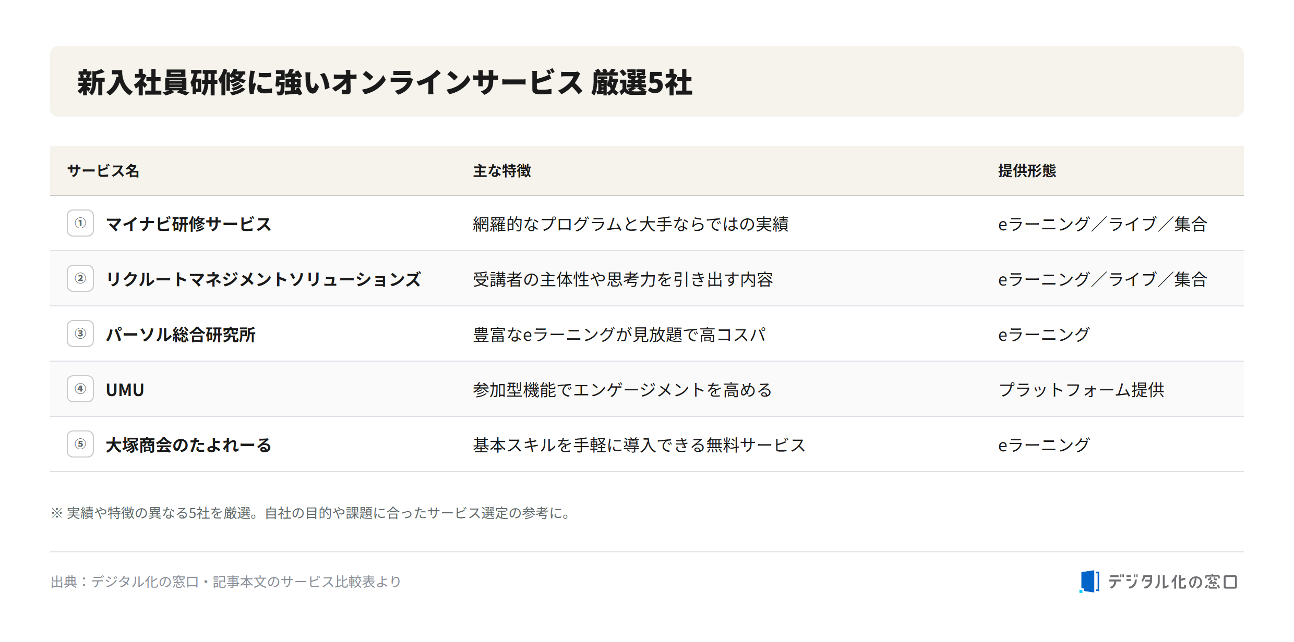Viewport: 1294px width, 642px height.
Task: Select the 提供形態 column header
Action: point(1027,171)
